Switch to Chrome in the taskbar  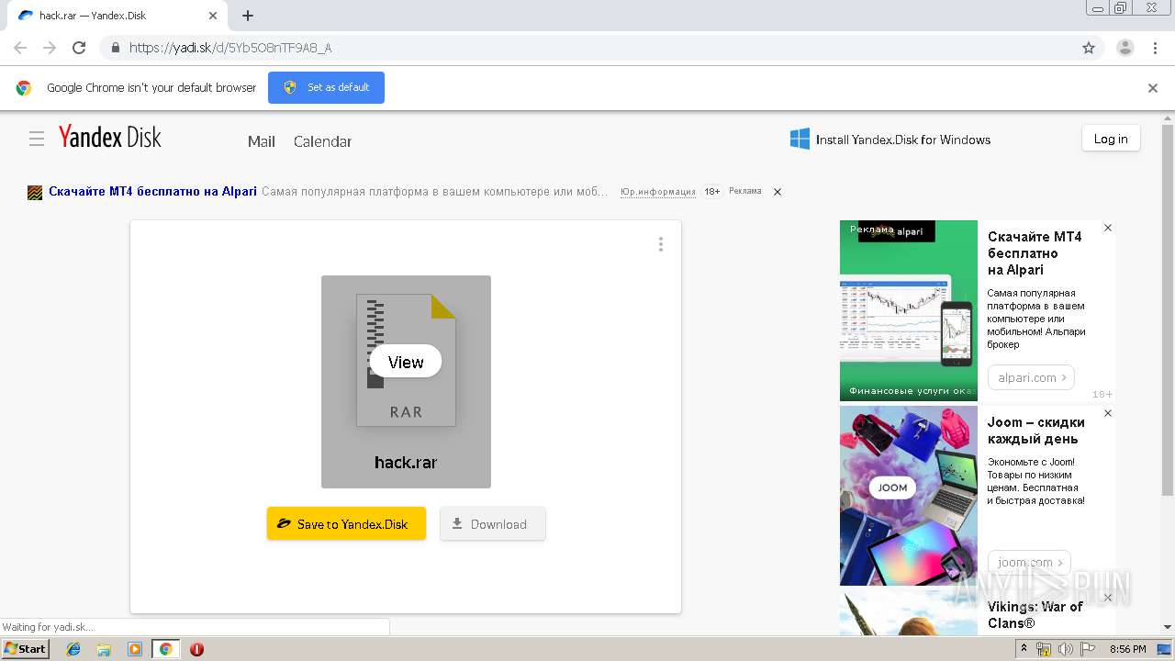tap(165, 649)
